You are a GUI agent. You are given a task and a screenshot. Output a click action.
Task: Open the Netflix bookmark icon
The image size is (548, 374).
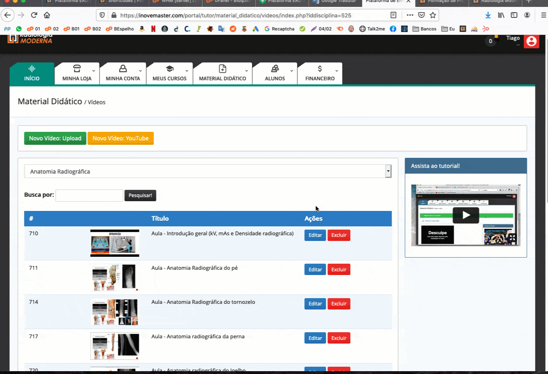pos(153,29)
